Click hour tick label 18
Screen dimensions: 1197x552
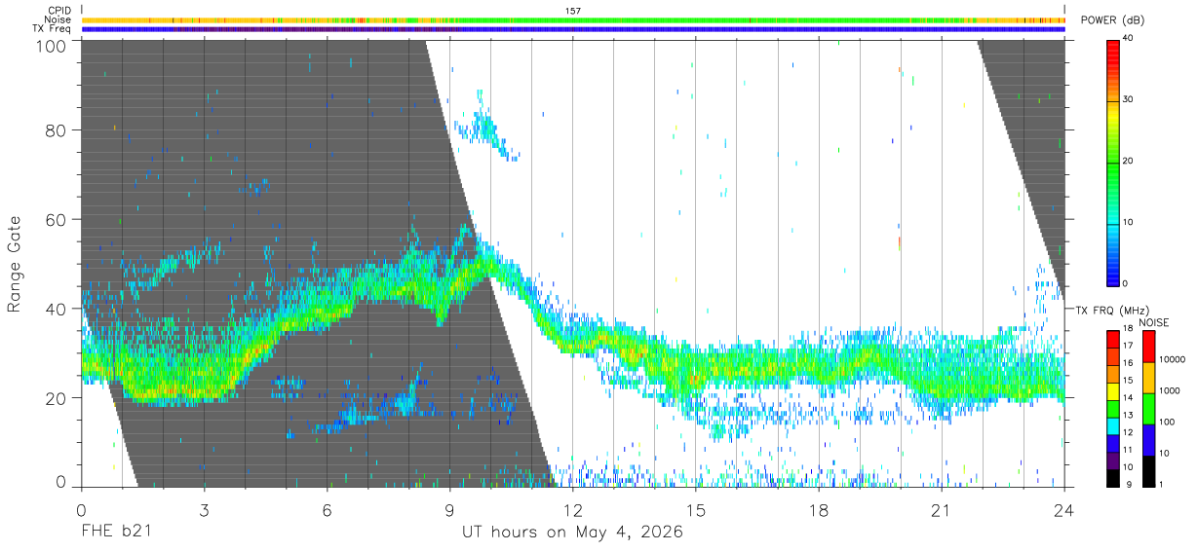coord(819,511)
